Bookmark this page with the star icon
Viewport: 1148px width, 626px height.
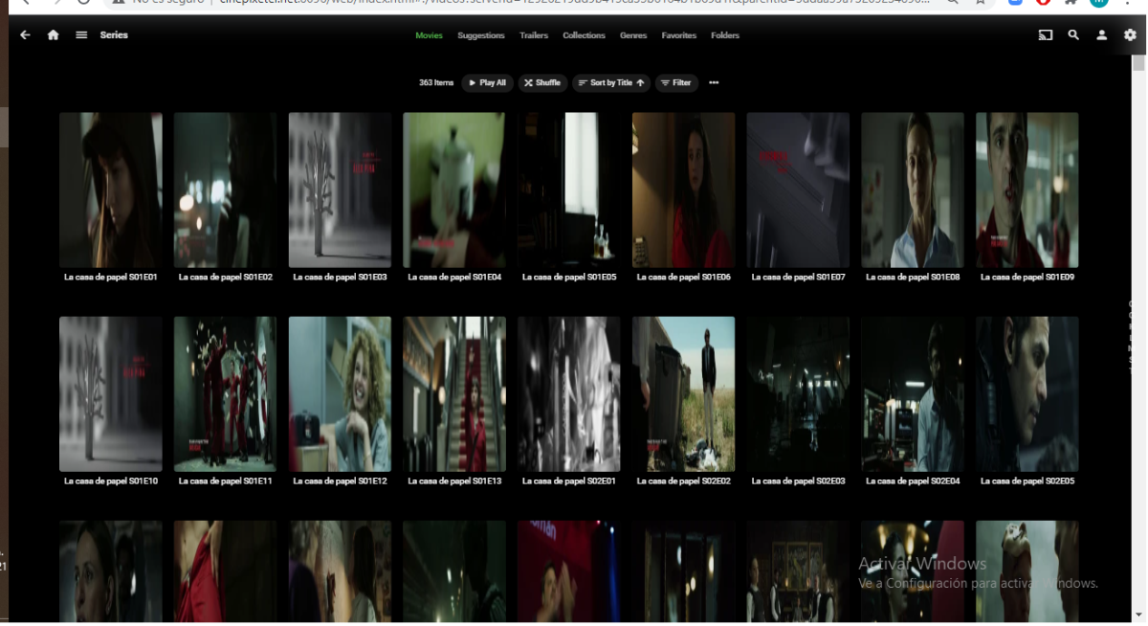pos(981,3)
